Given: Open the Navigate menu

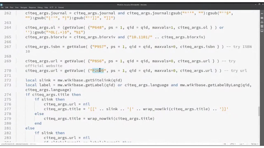Looking at the screenshot, I should (x=24, y=7).
